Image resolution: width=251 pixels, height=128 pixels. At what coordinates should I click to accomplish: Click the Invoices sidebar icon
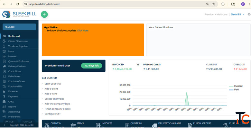coord(4,56)
